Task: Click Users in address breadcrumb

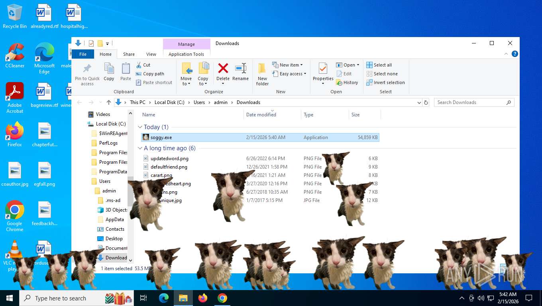Action: click(199, 102)
